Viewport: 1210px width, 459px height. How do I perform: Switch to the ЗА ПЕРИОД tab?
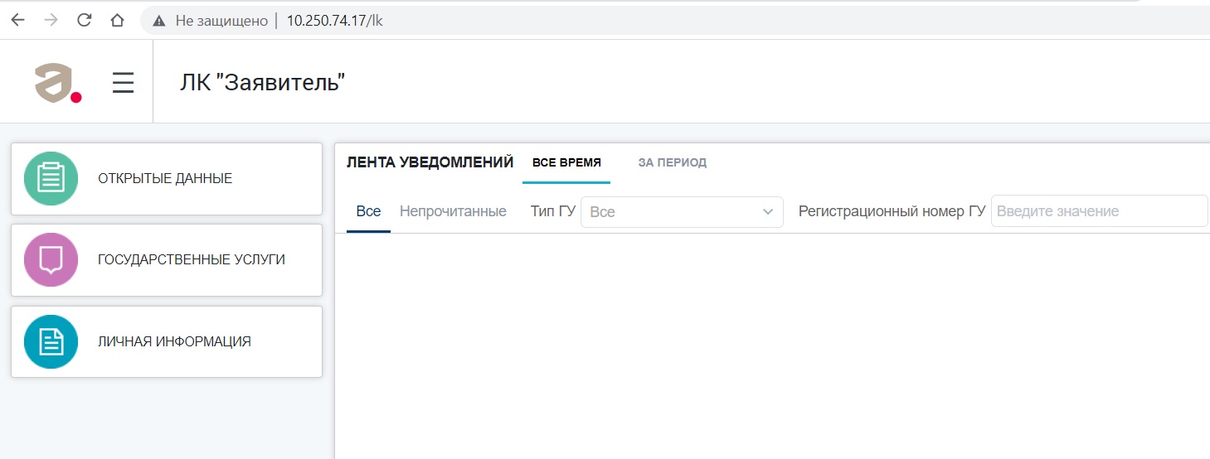[672, 162]
